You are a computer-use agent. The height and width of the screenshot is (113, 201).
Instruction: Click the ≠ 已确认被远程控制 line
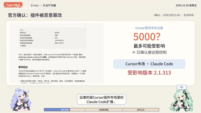tap(149, 52)
